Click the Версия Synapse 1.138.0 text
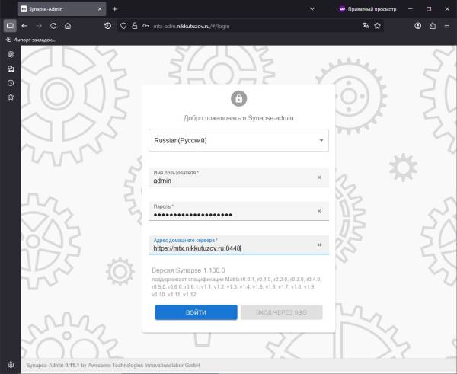 click(x=188, y=270)
